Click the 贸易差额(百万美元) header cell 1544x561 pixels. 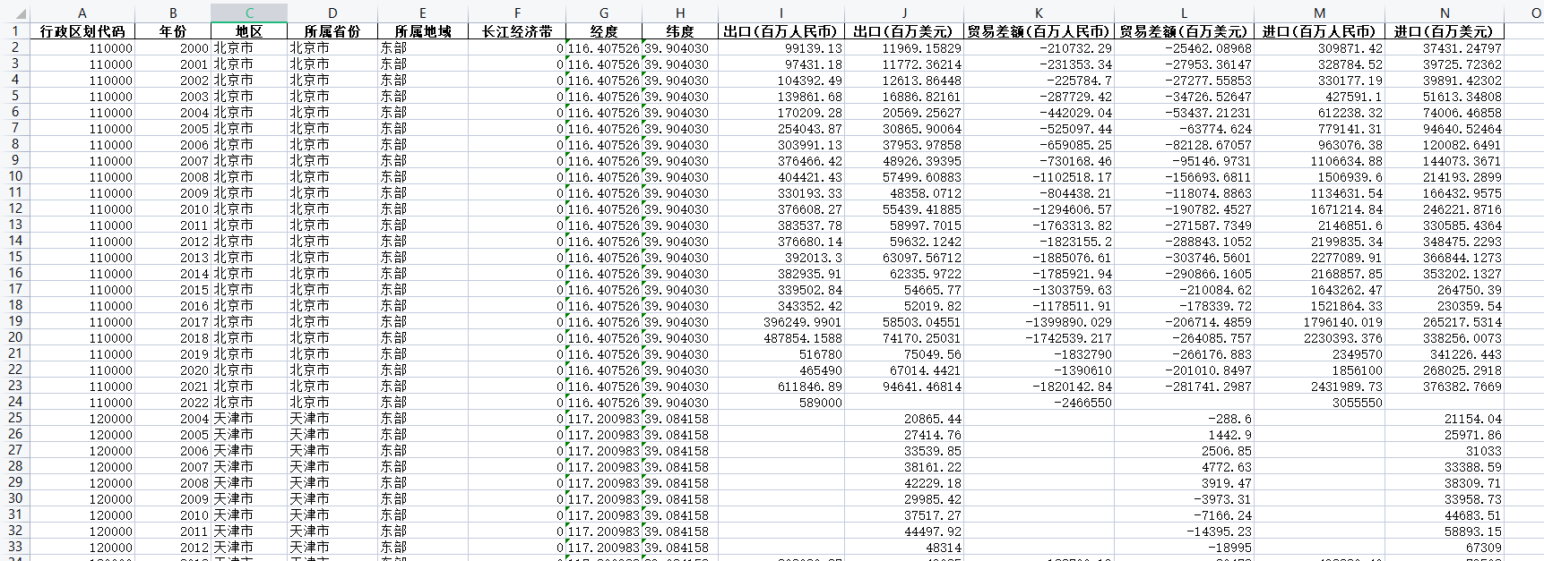pyautogui.click(x=1184, y=31)
